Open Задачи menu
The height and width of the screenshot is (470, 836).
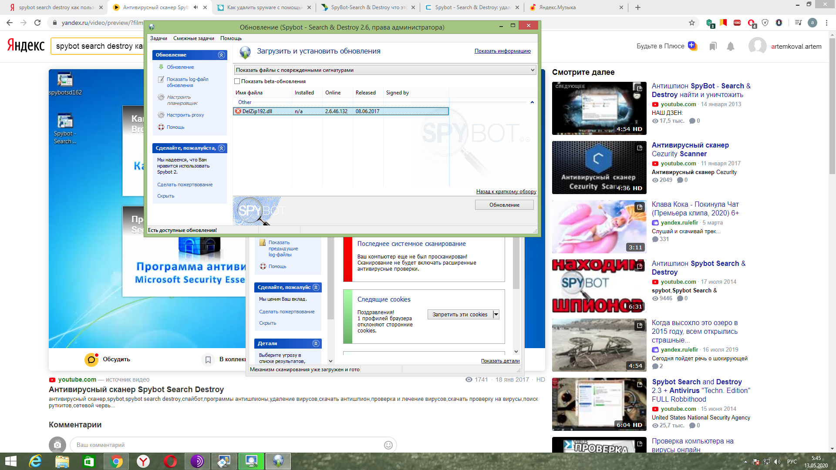[158, 38]
